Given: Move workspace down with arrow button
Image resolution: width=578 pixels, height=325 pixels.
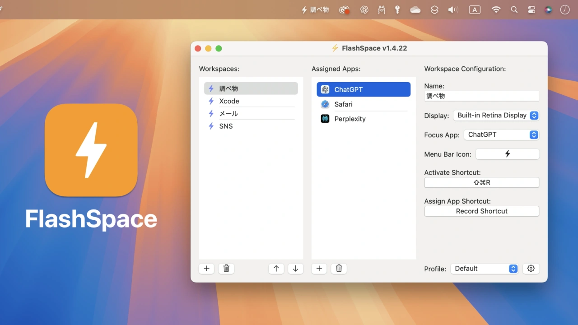Looking at the screenshot, I should click(296, 269).
